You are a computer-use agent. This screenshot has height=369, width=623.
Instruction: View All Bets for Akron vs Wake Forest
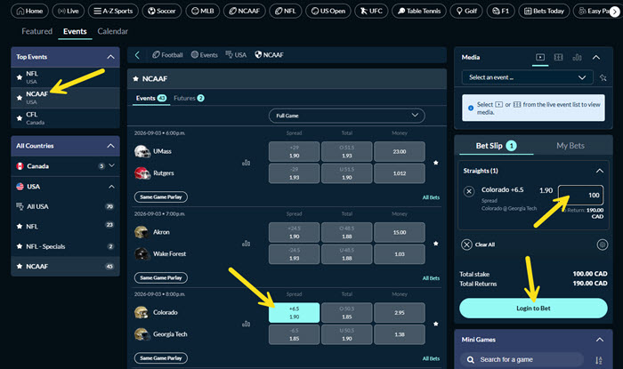pyautogui.click(x=431, y=278)
